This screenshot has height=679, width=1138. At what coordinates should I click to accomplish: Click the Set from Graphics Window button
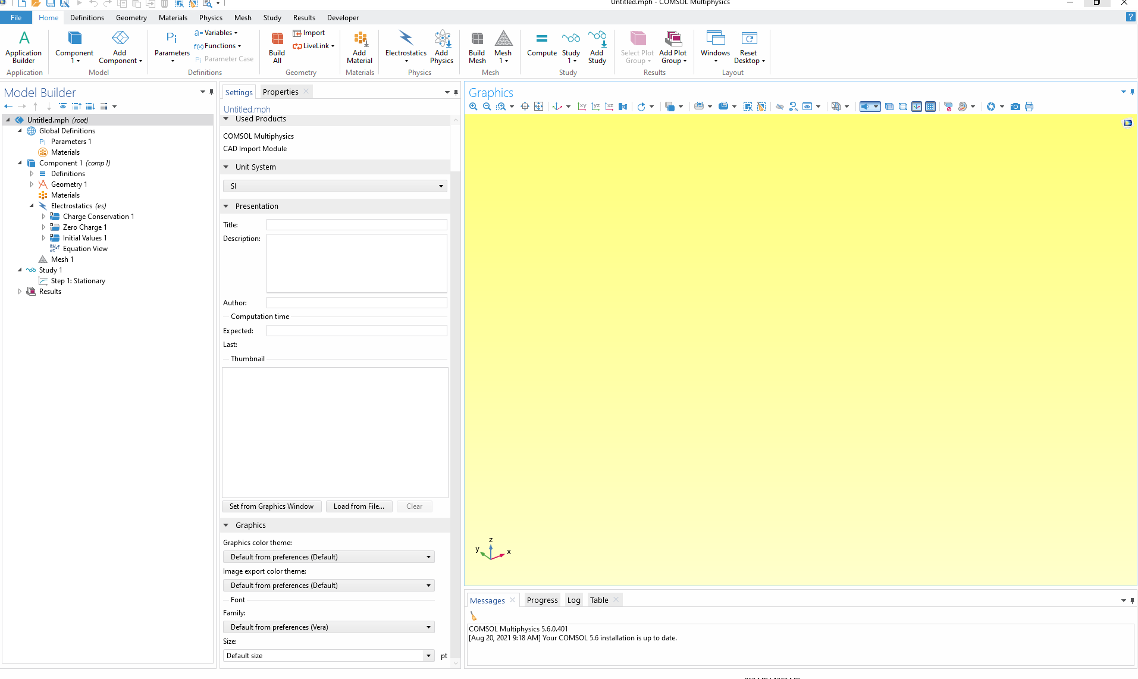pyautogui.click(x=271, y=506)
